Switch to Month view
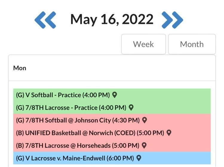The height and width of the screenshot is (167, 224). click(192, 44)
